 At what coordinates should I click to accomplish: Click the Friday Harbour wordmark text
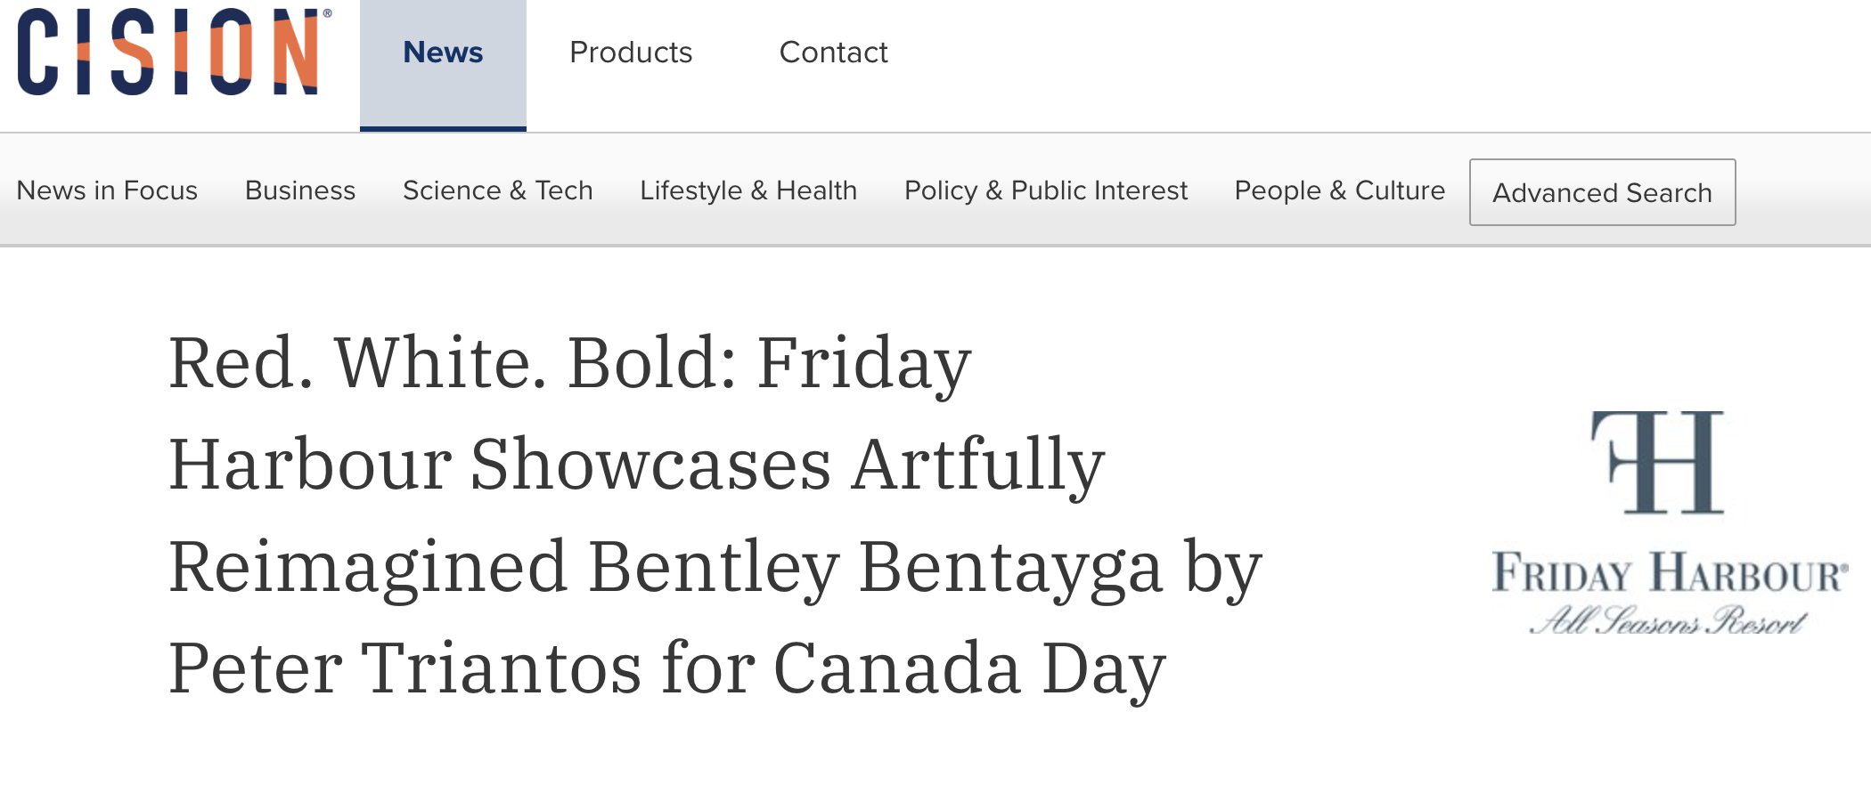click(1670, 573)
